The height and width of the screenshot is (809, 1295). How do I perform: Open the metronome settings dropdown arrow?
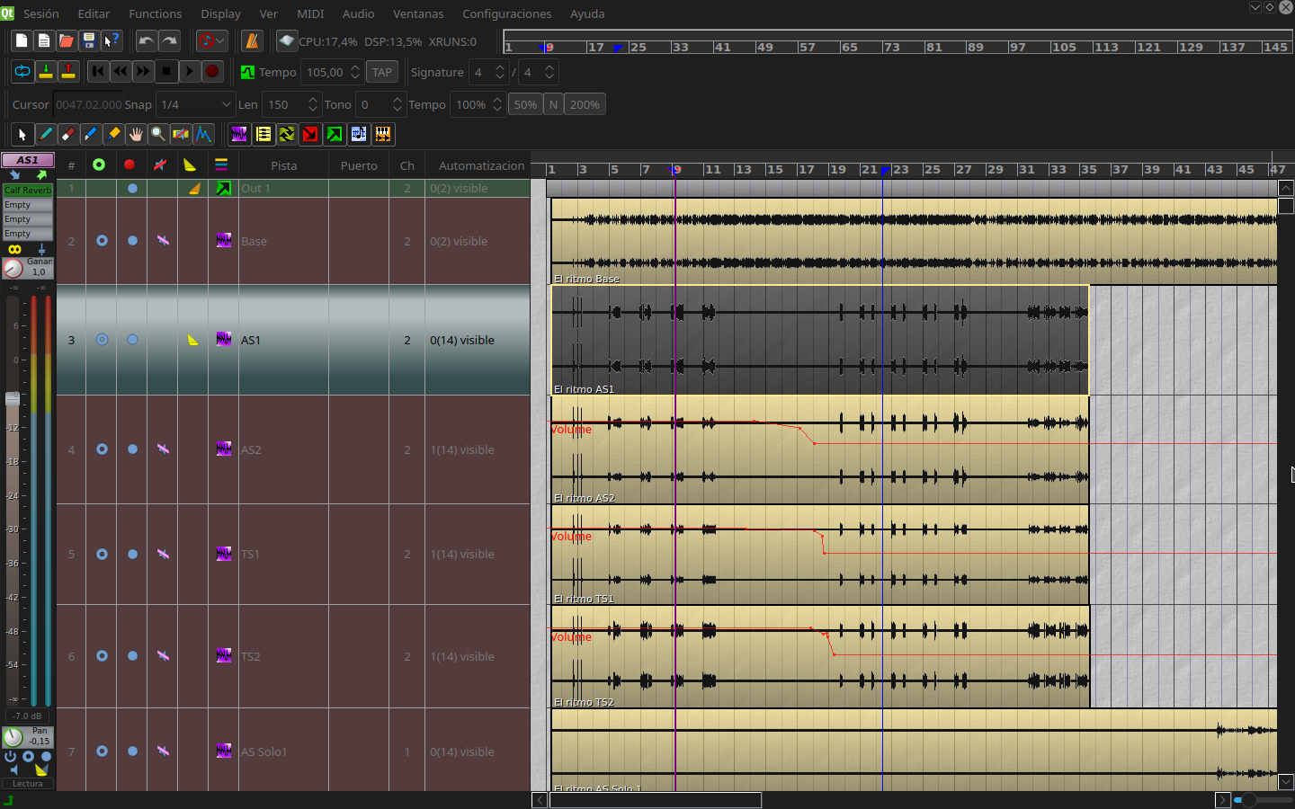tap(222, 40)
